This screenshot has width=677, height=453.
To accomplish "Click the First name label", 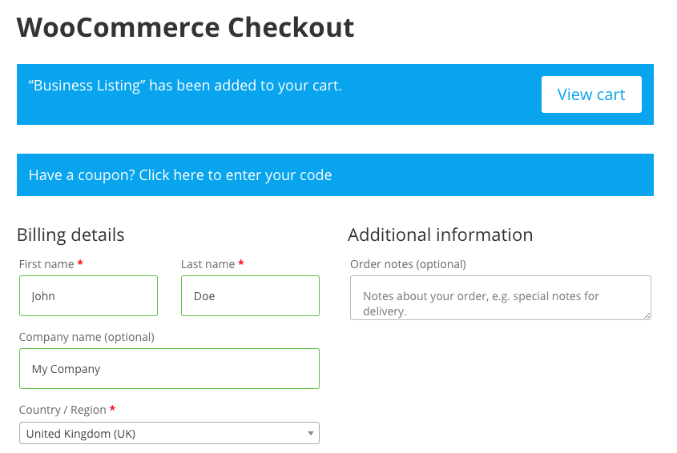I will pos(46,264).
